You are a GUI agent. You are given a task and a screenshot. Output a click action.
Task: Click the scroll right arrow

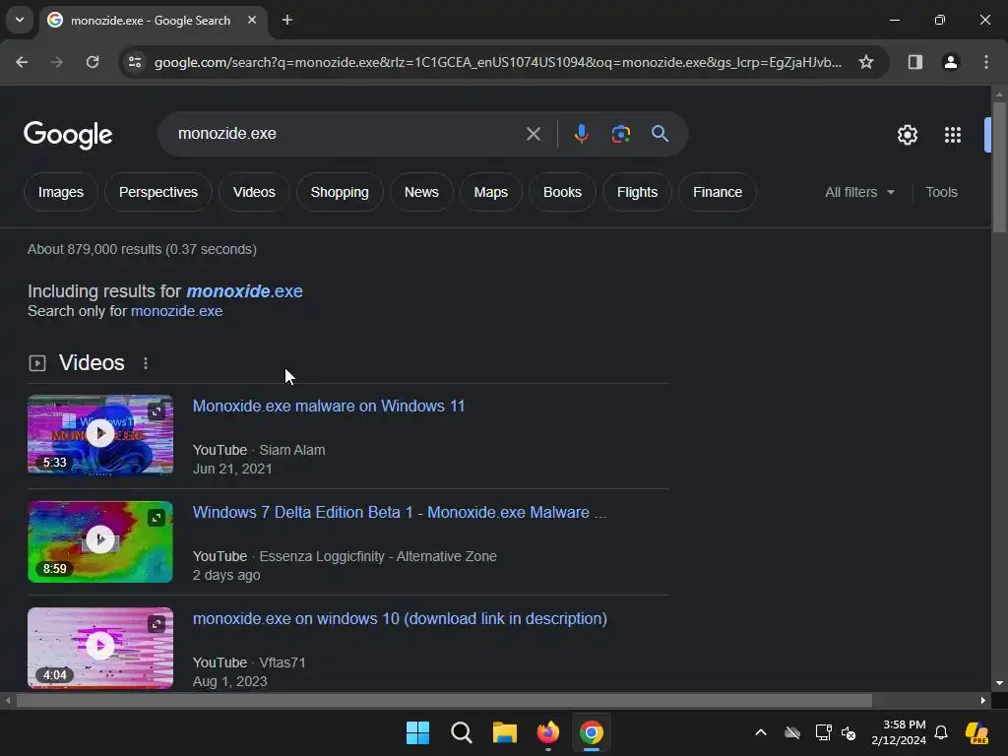(x=983, y=700)
